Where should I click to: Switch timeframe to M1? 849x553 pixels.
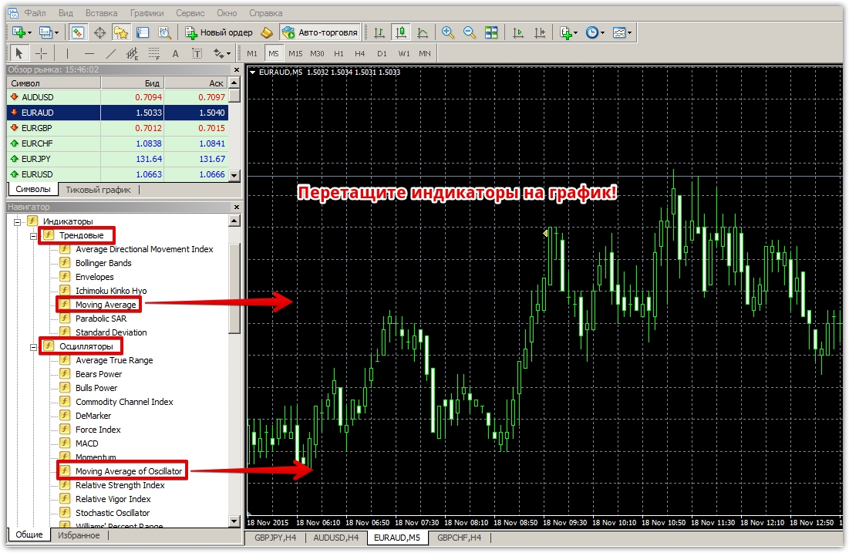click(x=252, y=53)
